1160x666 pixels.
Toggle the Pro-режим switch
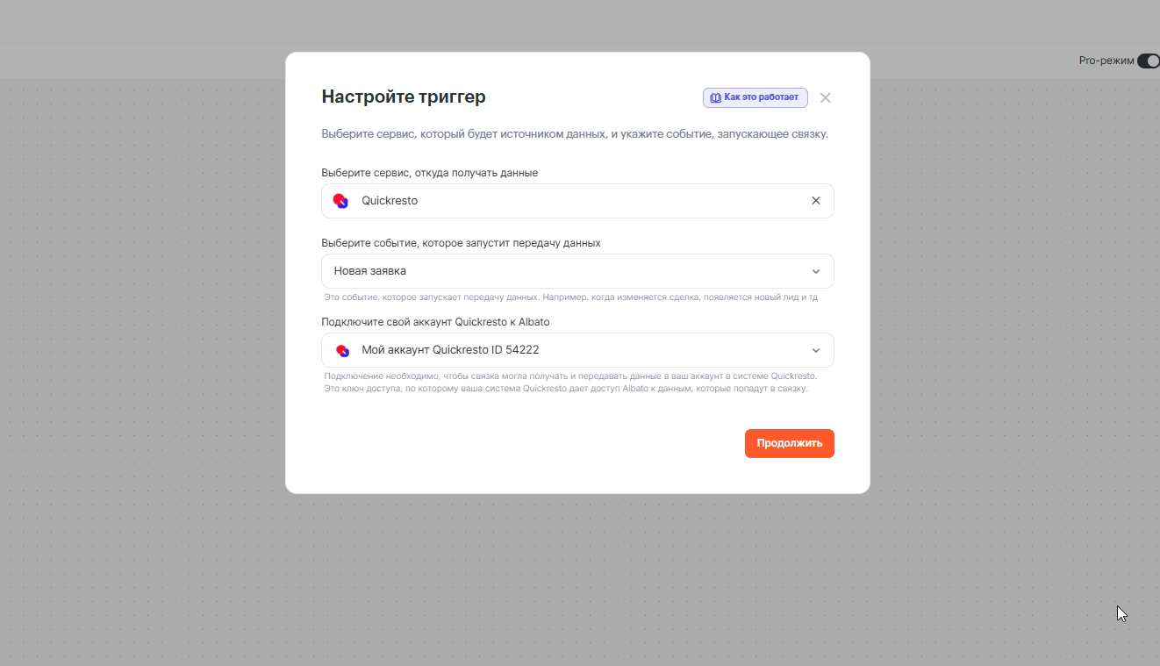click(1148, 61)
